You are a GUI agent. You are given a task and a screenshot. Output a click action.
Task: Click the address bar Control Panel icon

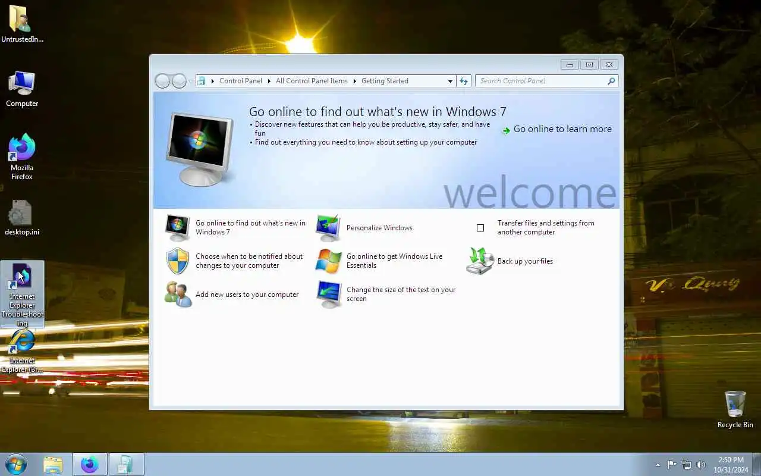pos(202,81)
